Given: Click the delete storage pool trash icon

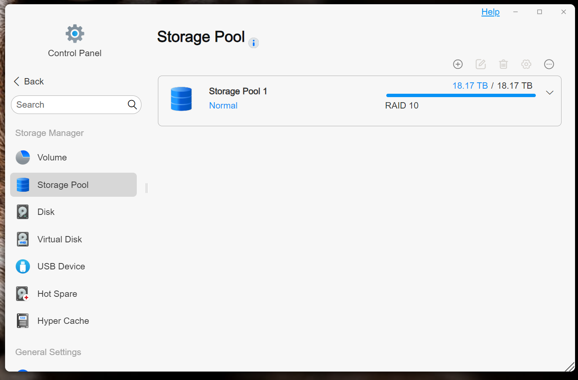Looking at the screenshot, I should tap(503, 64).
